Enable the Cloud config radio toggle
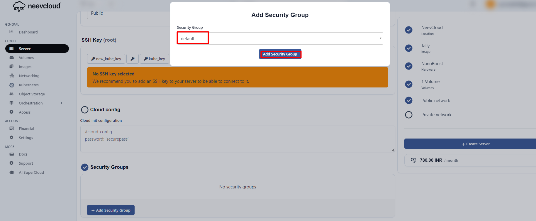This screenshot has height=221, width=536. click(85, 110)
